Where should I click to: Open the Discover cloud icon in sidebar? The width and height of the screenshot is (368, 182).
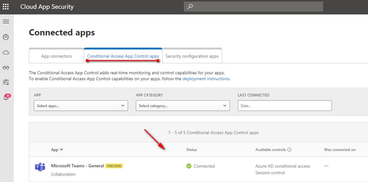(x=6, y=52)
